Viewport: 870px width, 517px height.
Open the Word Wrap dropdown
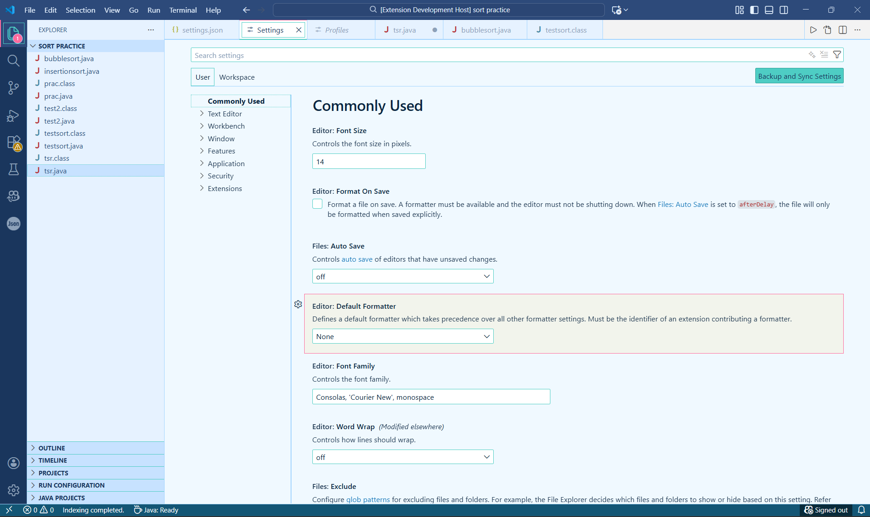403,457
